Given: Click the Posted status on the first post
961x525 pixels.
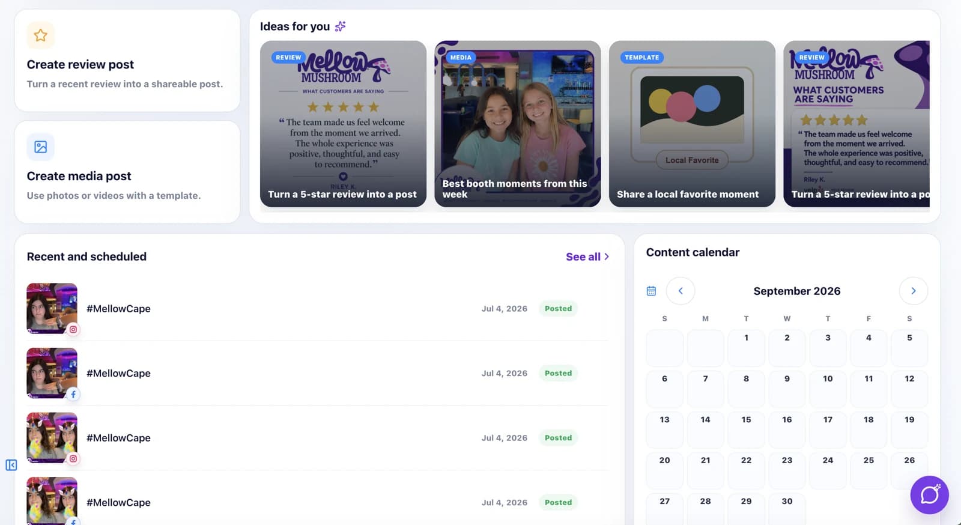Looking at the screenshot, I should pyautogui.click(x=558, y=308).
